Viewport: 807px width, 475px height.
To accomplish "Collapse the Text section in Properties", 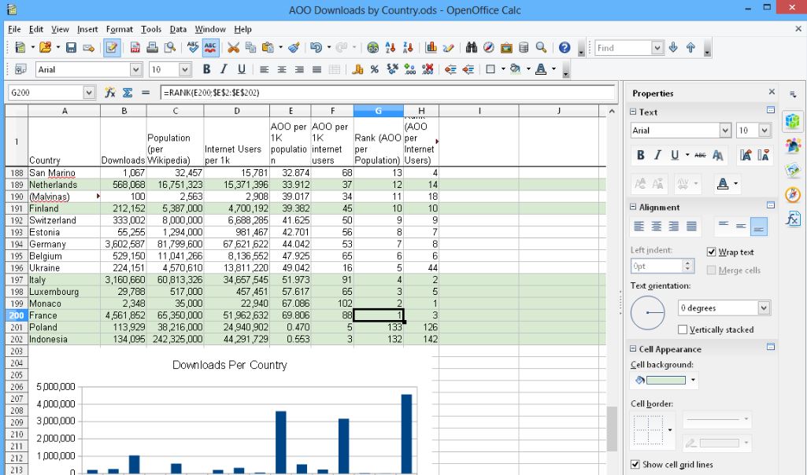I will click(634, 112).
